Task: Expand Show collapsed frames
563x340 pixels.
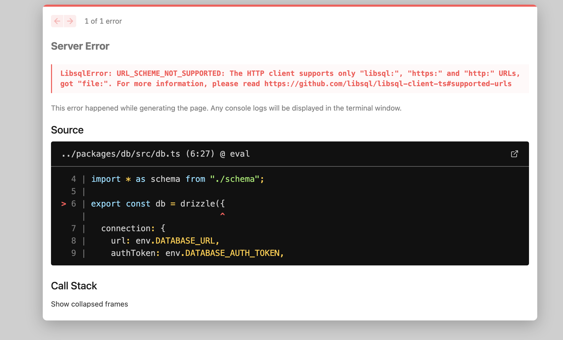Action: pyautogui.click(x=89, y=304)
